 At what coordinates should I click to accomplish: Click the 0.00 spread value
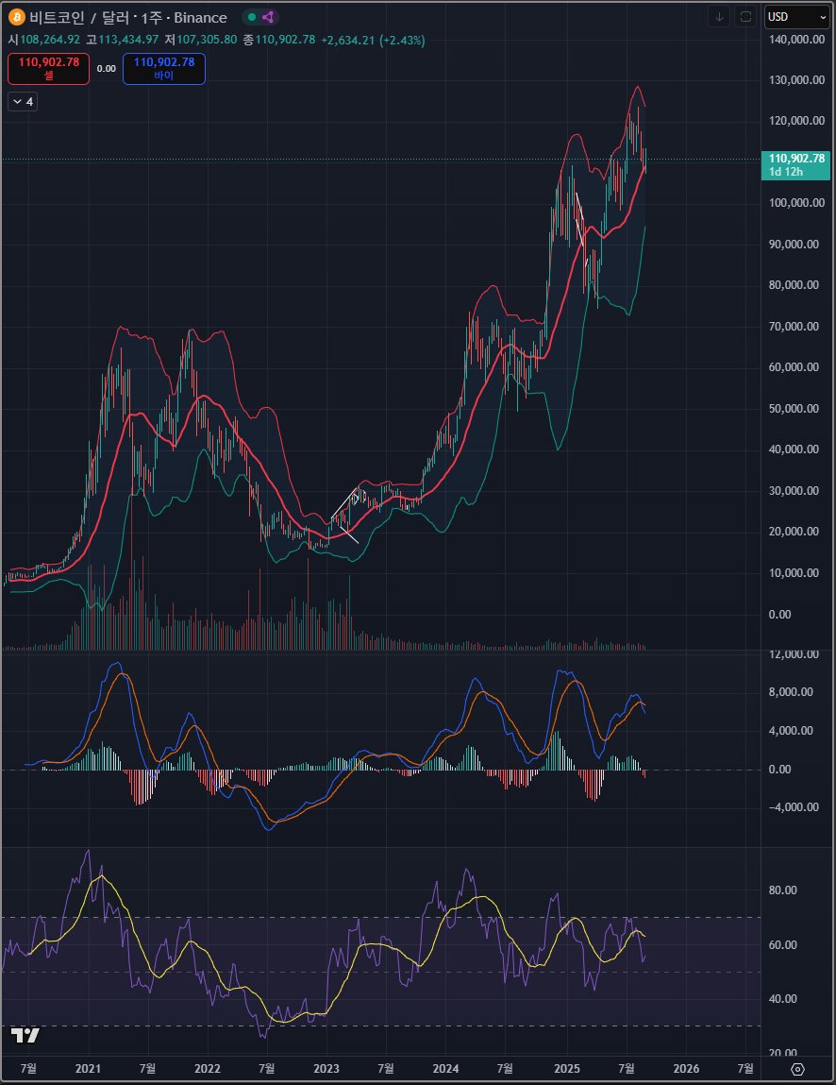[106, 69]
